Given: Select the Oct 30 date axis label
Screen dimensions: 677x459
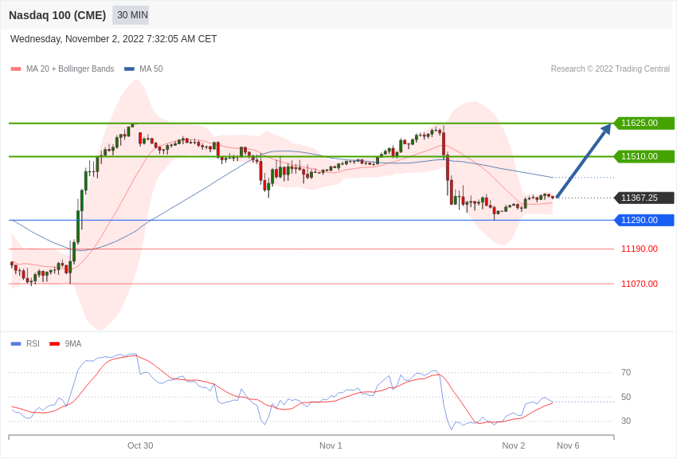Looking at the screenshot, I should click(140, 445).
